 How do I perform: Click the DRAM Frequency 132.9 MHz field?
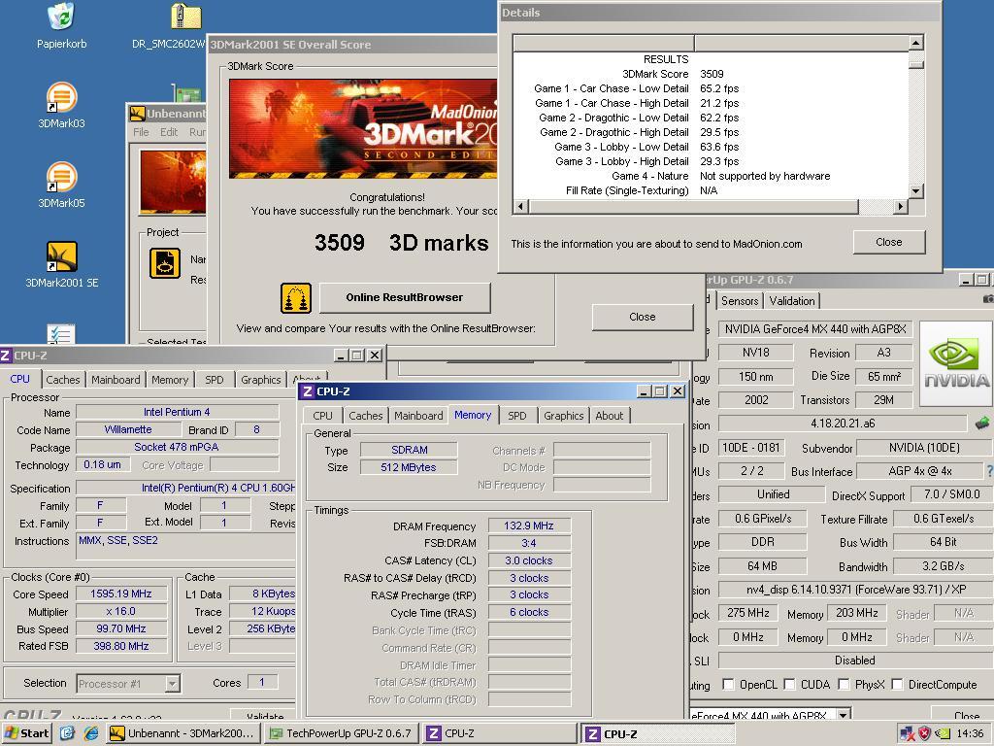tap(529, 526)
